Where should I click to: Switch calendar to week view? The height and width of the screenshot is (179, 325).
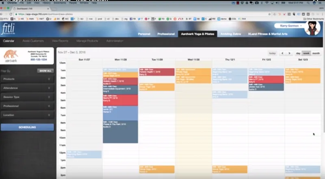[x=306, y=53]
